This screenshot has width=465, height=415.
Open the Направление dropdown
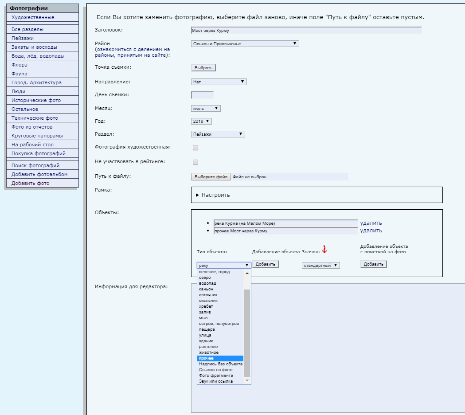tap(219, 82)
